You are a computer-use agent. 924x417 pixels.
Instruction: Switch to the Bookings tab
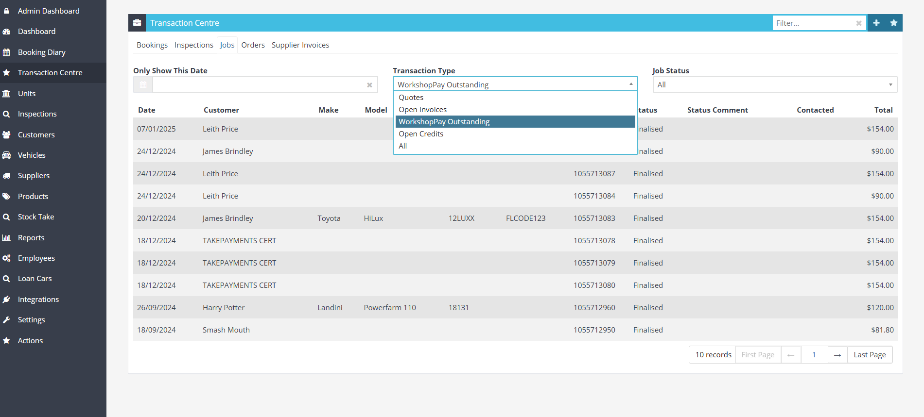pos(152,45)
